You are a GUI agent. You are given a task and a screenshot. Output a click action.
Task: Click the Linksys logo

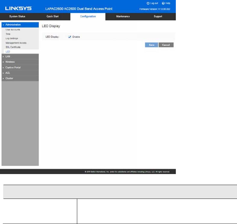pyautogui.click(x=18, y=8)
